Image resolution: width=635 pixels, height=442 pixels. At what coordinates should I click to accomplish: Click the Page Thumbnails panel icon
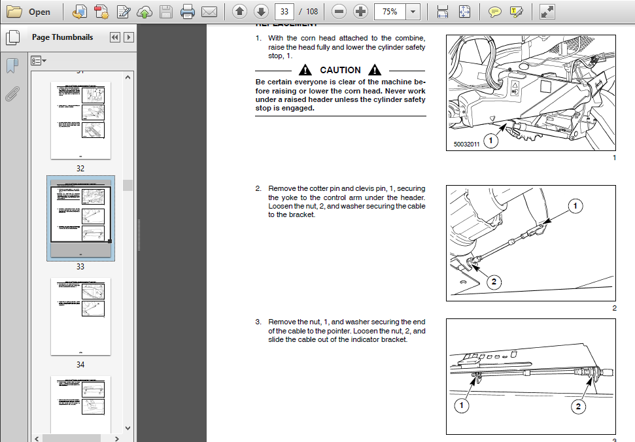click(13, 38)
